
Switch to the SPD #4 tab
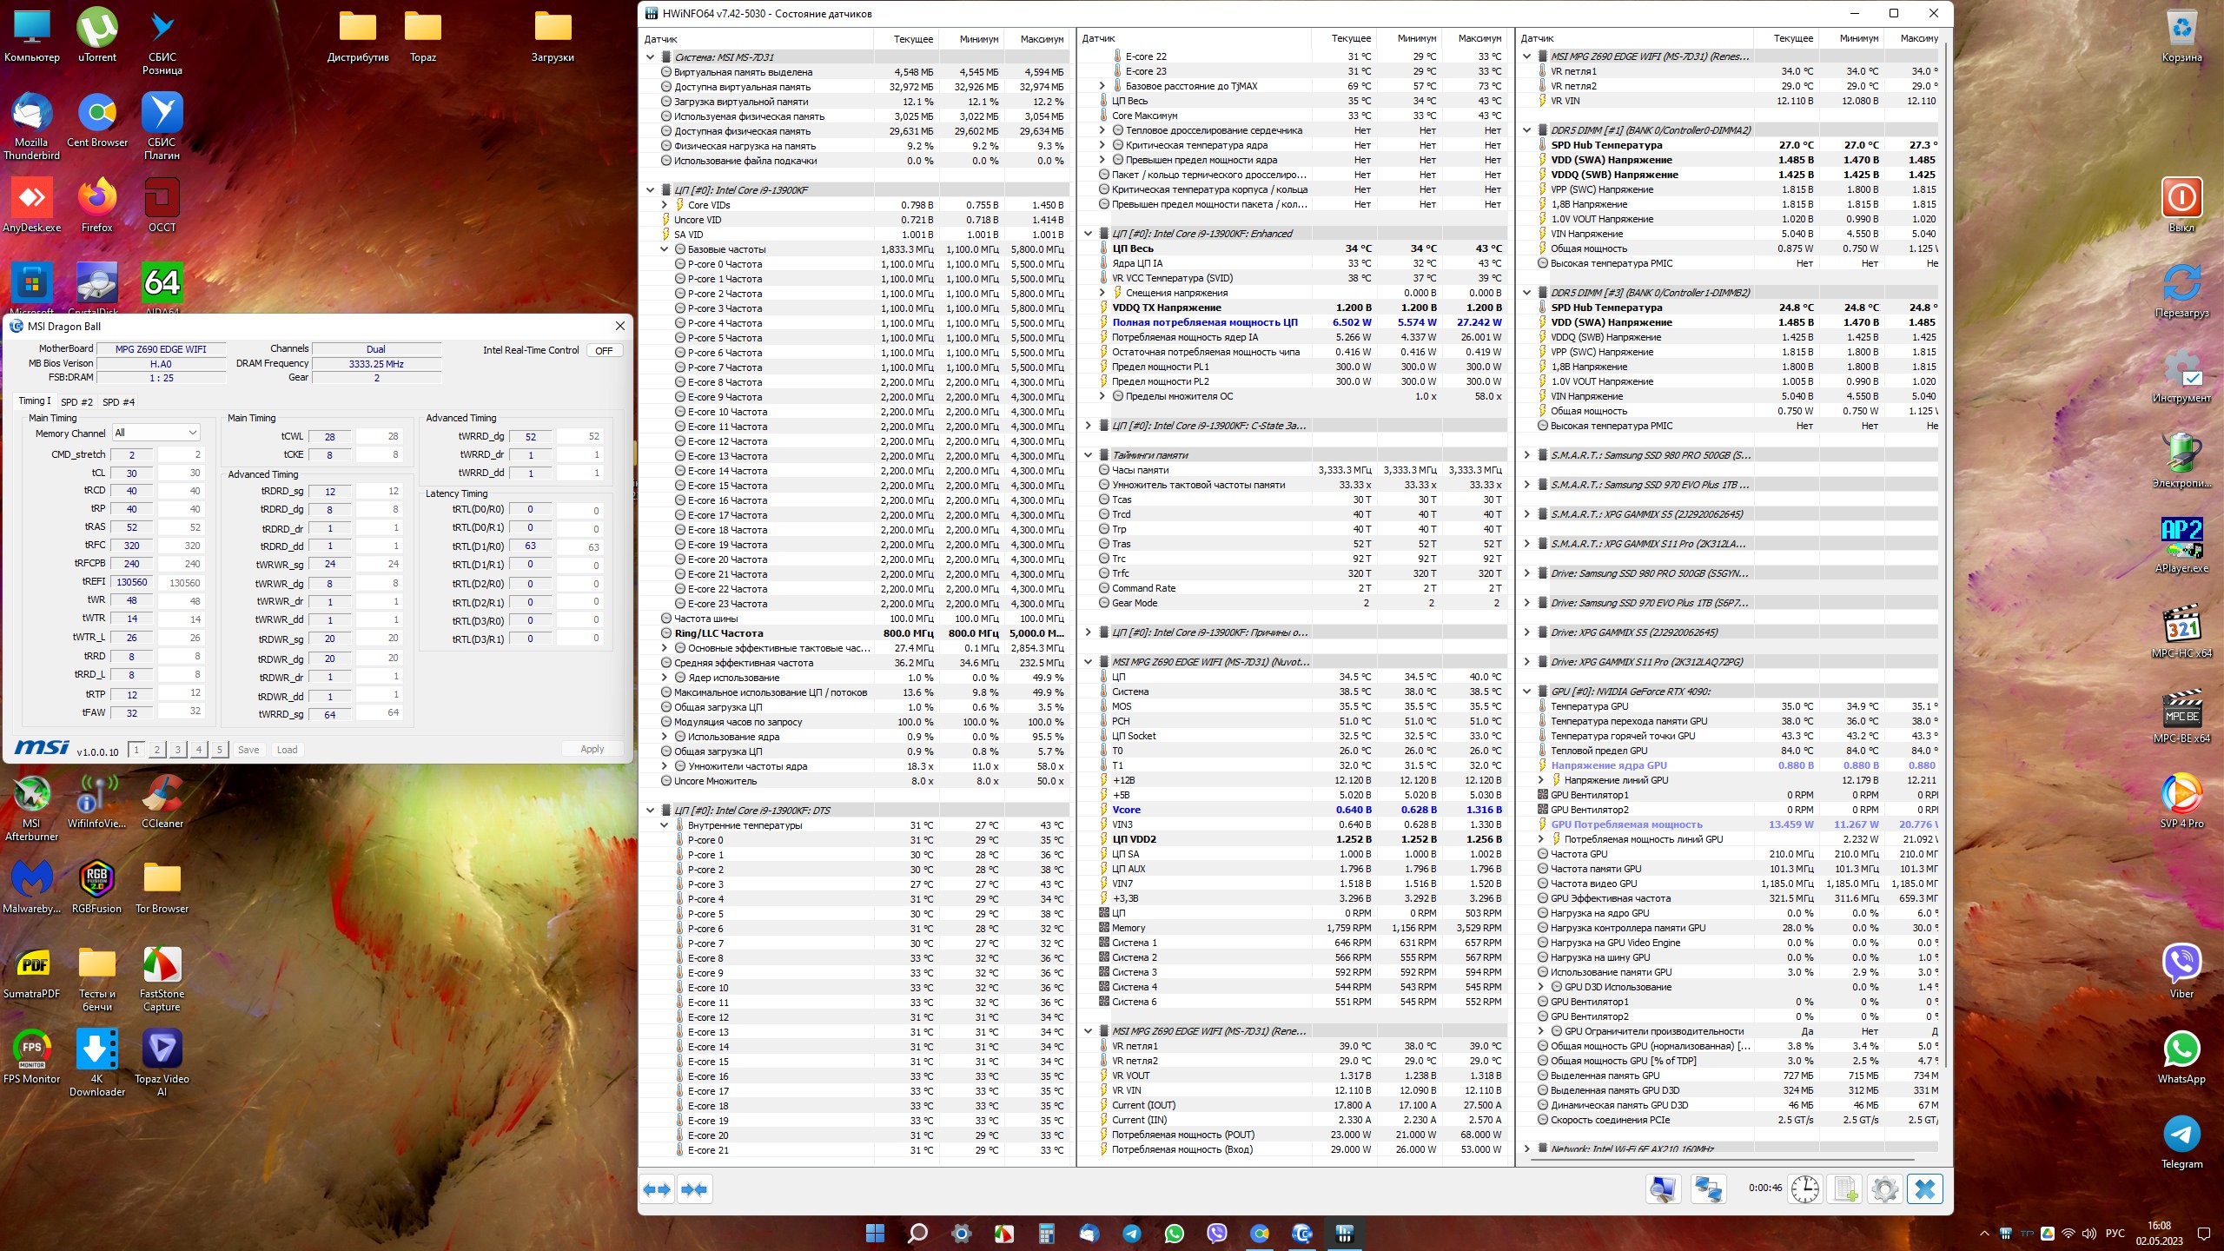click(118, 402)
